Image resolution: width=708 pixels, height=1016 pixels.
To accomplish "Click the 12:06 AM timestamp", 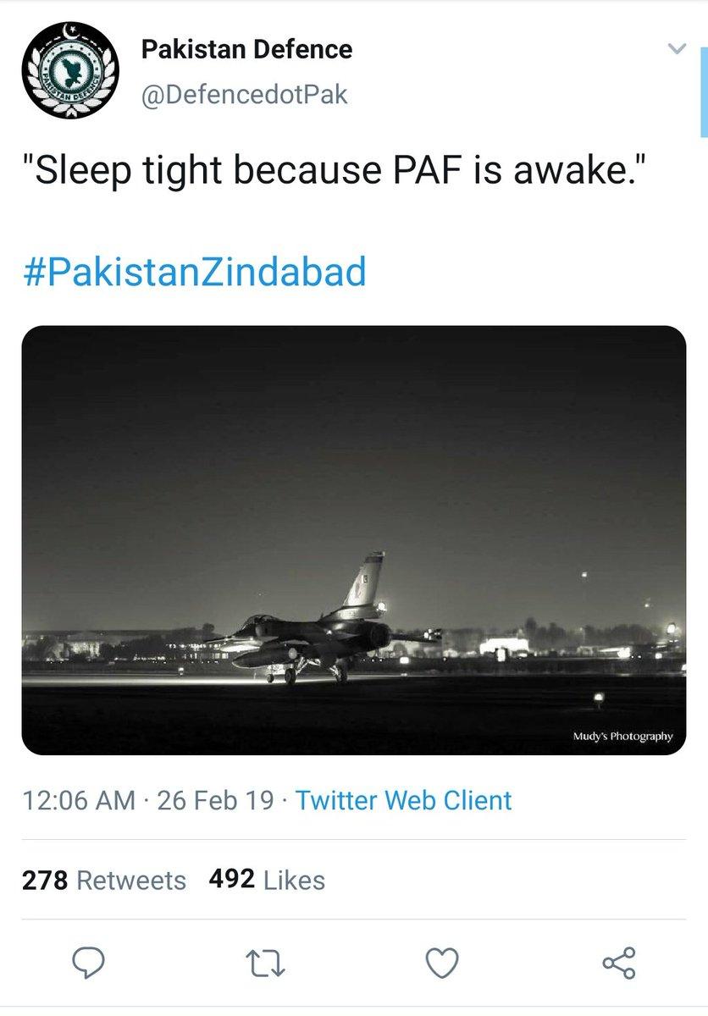I will pyautogui.click(x=78, y=800).
